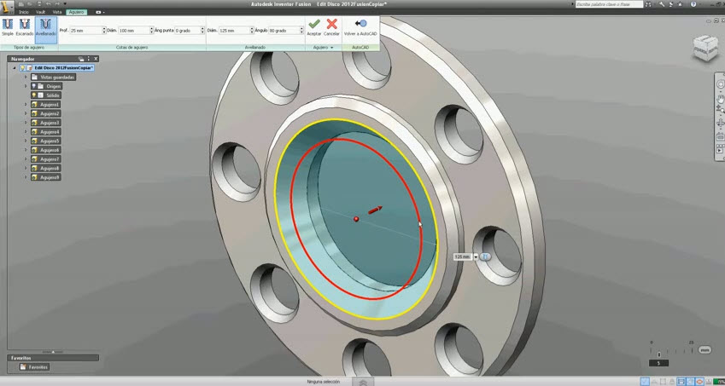The height and width of the screenshot is (386, 725).
Task: Click the Prof. 25 mm depth field
Action: (x=86, y=31)
